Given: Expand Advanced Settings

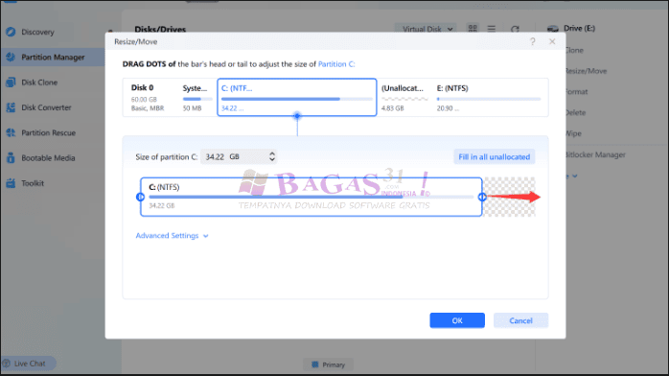Looking at the screenshot, I should tap(172, 236).
